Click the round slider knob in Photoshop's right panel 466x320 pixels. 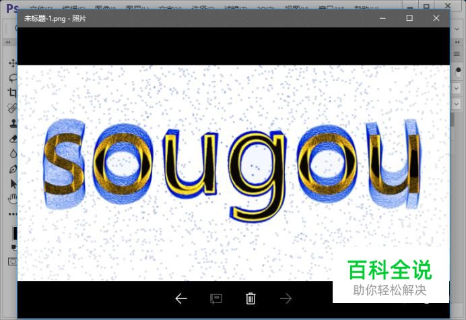(x=459, y=70)
